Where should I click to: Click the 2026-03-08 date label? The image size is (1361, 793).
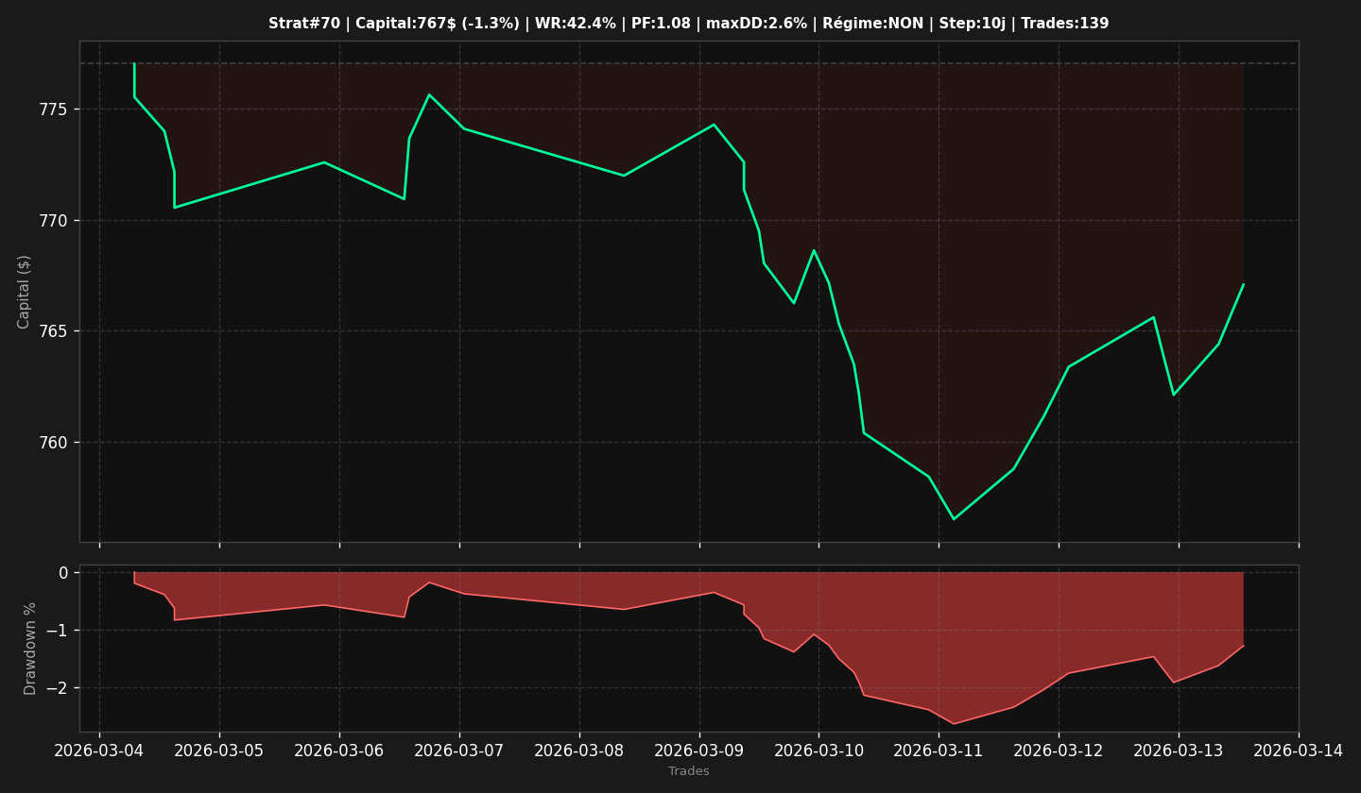579,751
